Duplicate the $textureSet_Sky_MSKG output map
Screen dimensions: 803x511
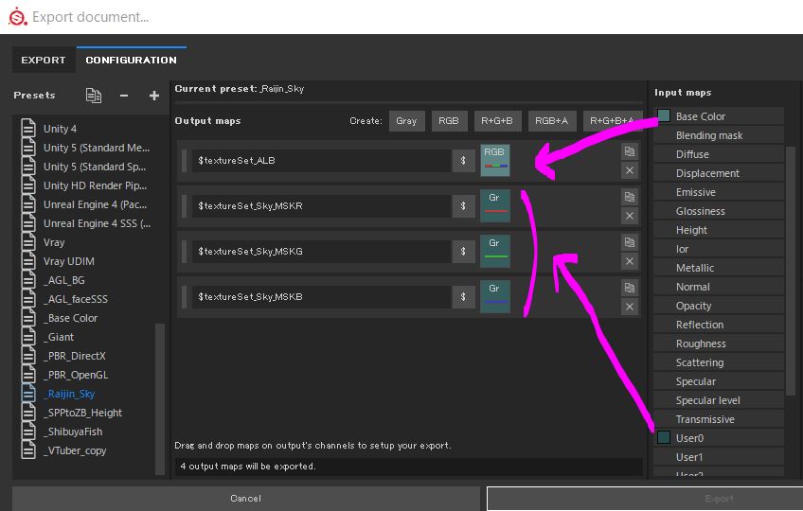pyautogui.click(x=629, y=242)
